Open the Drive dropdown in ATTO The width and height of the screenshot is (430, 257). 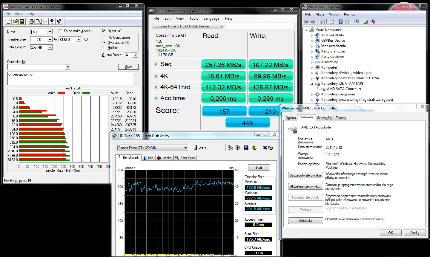click(x=50, y=32)
